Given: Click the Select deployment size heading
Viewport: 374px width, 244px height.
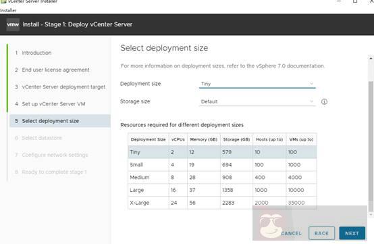Looking at the screenshot, I should coord(164,48).
